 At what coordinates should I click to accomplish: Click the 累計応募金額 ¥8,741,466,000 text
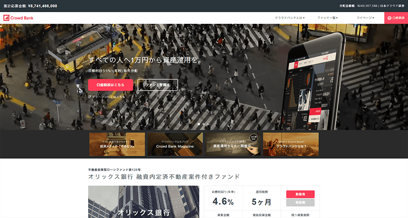[x=30, y=6]
